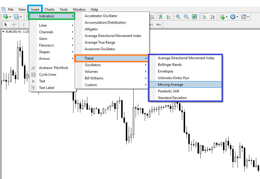Click the Tile Windows icon
Viewport: 260px width, 179px height.
pyautogui.click(x=194, y=17)
